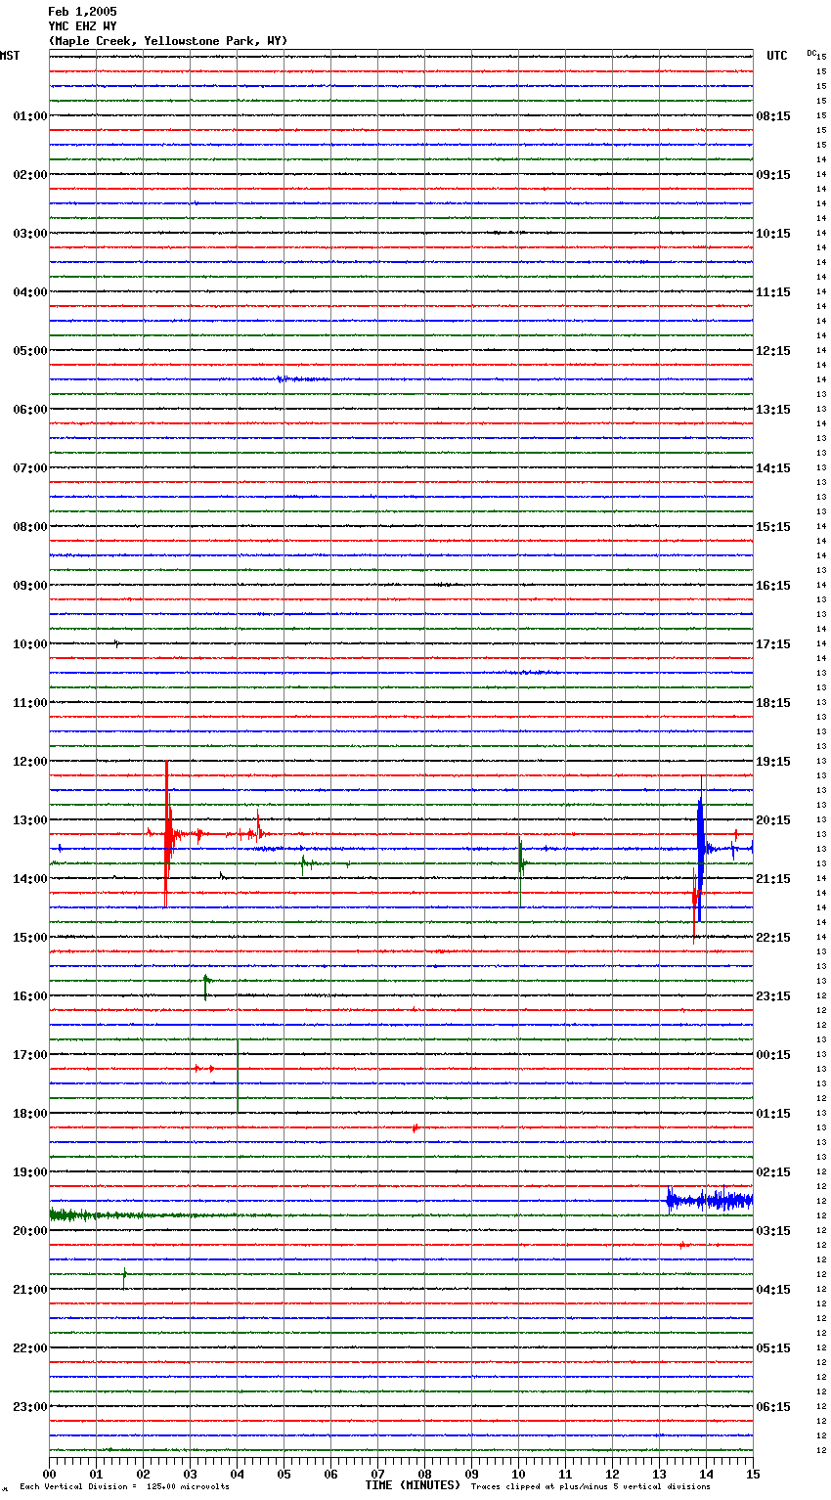Select the 23:00 MST hour label
The image size is (831, 1500).
pyautogui.click(x=30, y=1407)
